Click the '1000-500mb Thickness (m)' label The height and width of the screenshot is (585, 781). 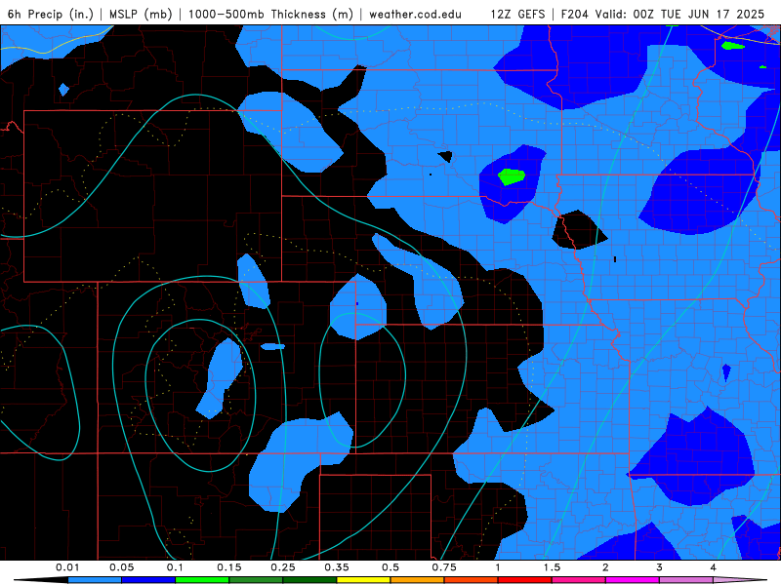[x=270, y=14]
